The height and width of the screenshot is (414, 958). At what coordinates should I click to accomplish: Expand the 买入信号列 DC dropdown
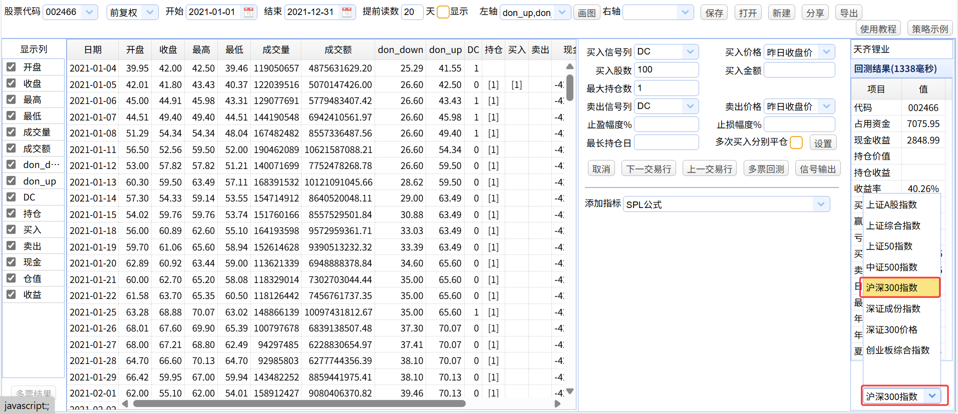pyautogui.click(x=690, y=51)
